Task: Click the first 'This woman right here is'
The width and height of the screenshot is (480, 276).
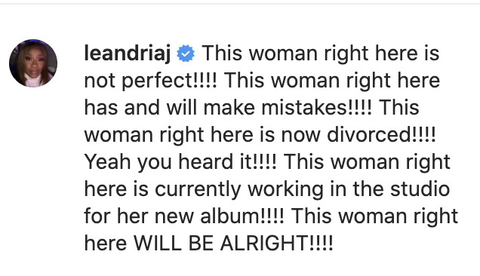Action: pyautogui.click(x=321, y=54)
